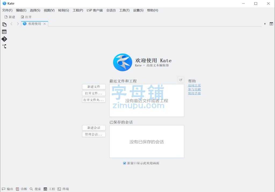Open the Projects list sidebar icon

click(x=4, y=32)
